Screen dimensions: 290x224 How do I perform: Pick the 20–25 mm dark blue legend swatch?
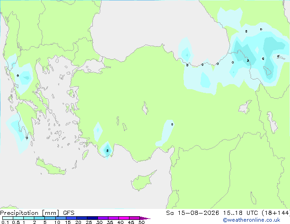point(81,218)
